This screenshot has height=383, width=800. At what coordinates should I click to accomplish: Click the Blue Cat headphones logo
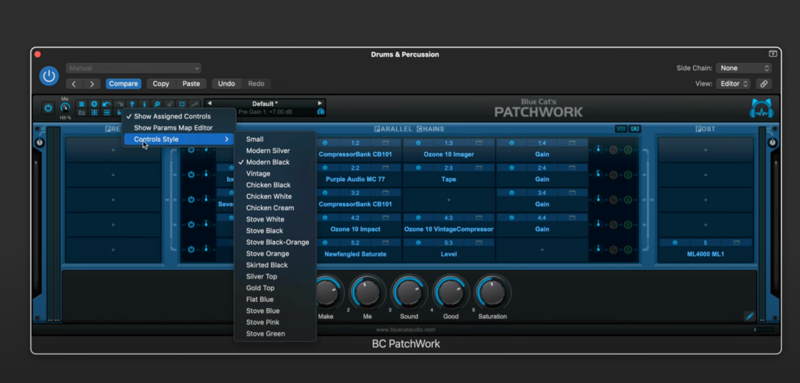pyautogui.click(x=761, y=108)
